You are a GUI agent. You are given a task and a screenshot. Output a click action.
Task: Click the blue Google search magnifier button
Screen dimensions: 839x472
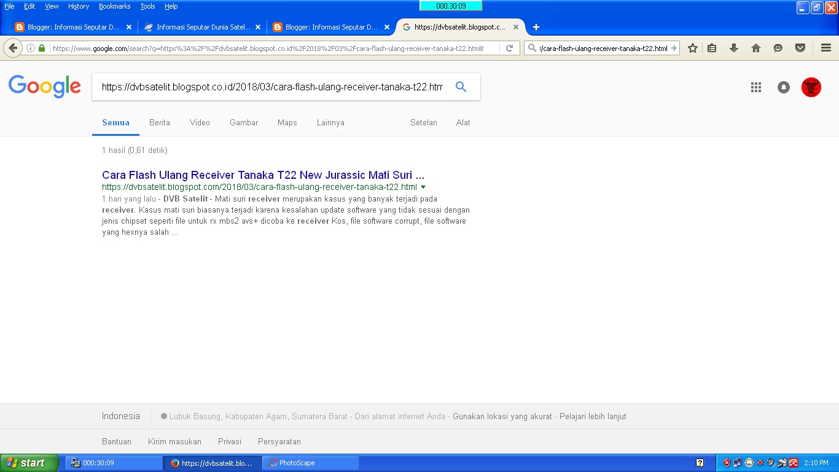click(x=461, y=87)
